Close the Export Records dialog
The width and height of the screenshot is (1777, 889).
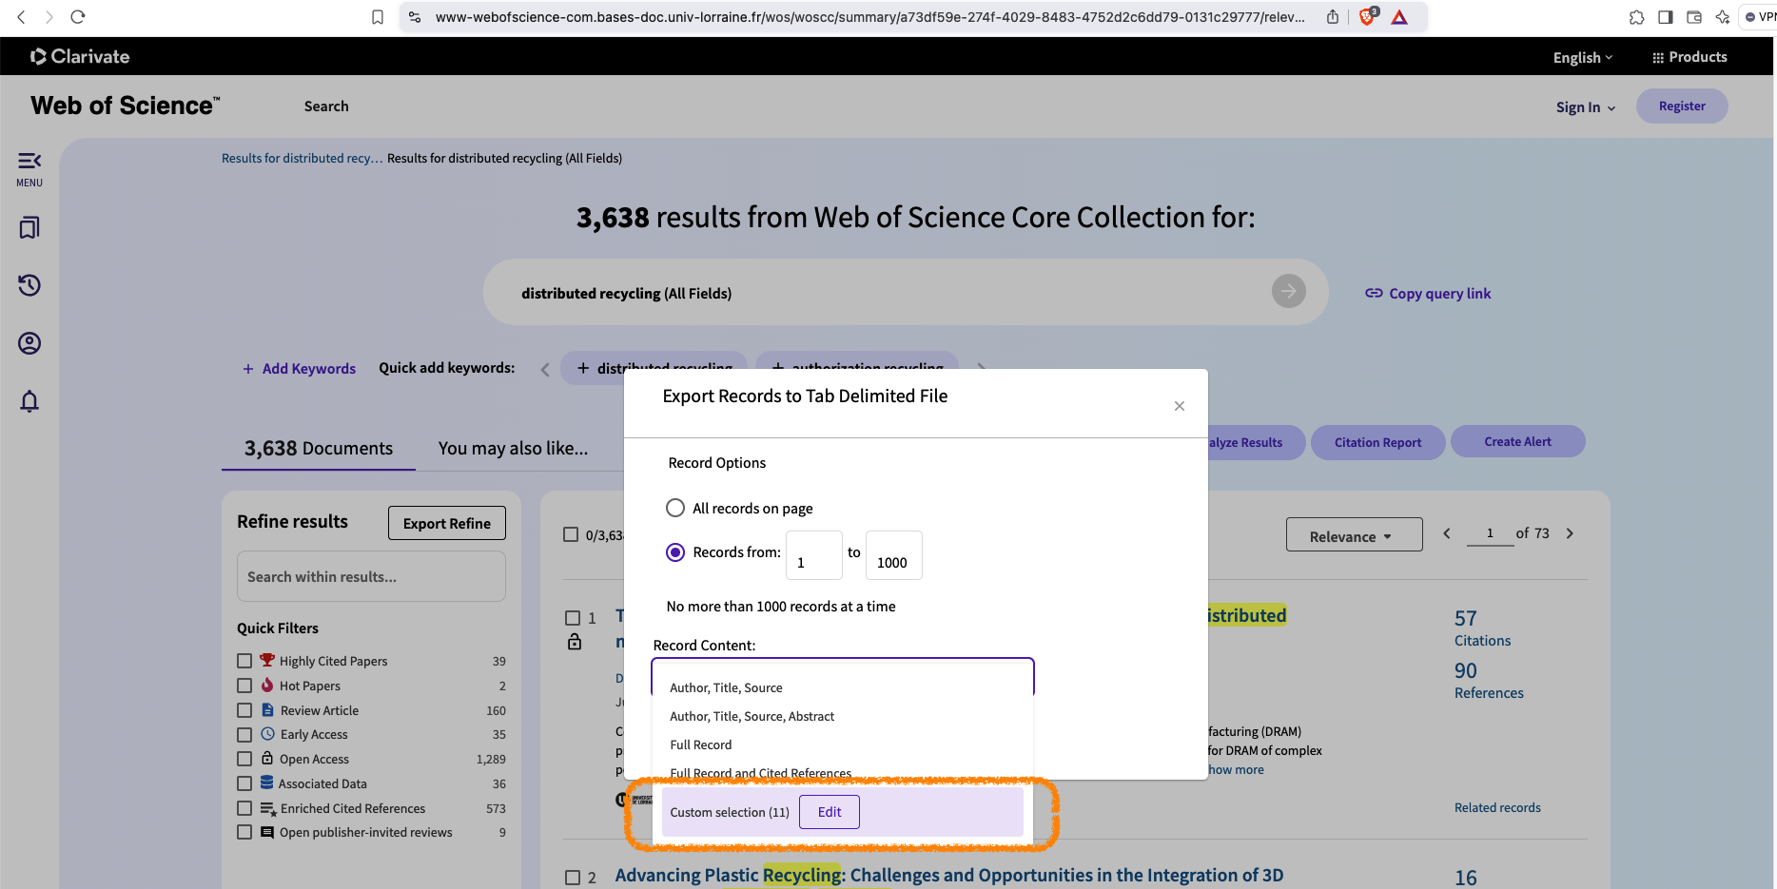pyautogui.click(x=1179, y=406)
